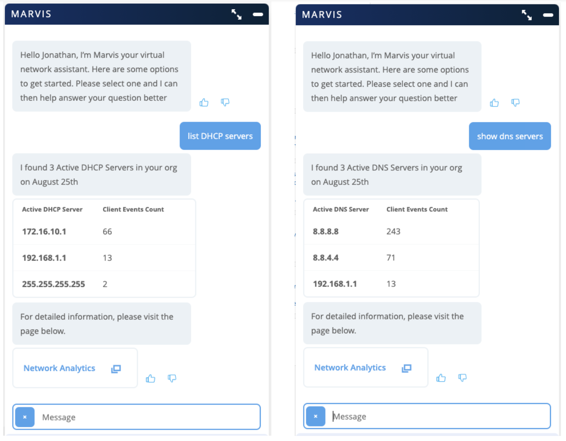
Task: Click the 'list DHCP servers' message bubble
Action: point(220,136)
